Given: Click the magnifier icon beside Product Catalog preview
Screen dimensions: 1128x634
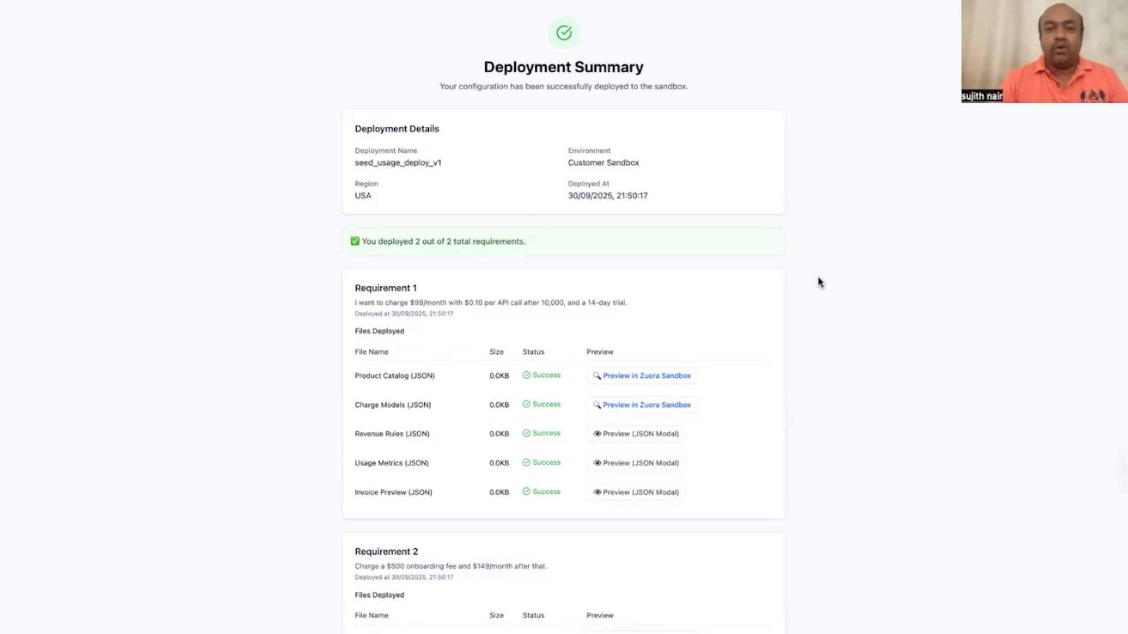Looking at the screenshot, I should click(597, 376).
